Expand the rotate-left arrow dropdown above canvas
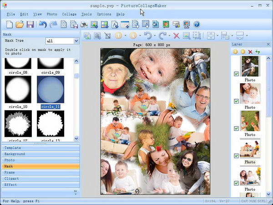 click(155, 36)
